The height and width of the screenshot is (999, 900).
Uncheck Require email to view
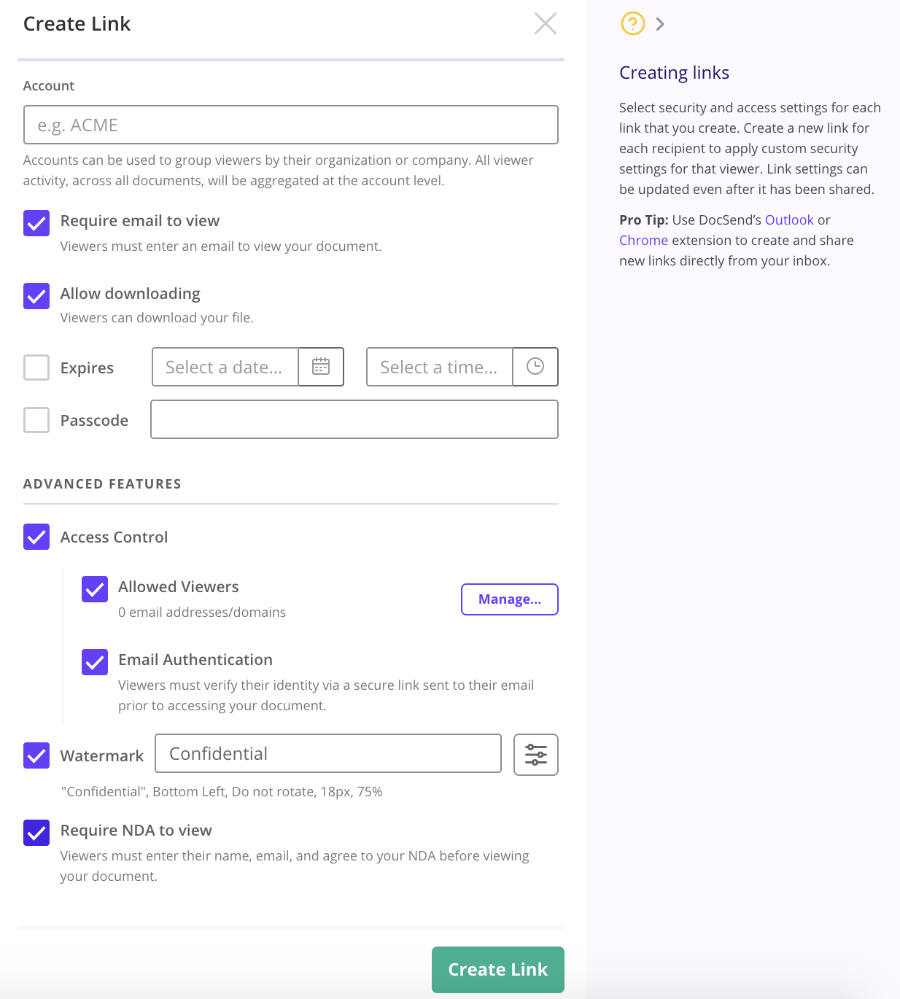coord(36,223)
